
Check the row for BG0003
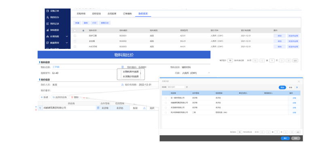click(x=75, y=47)
